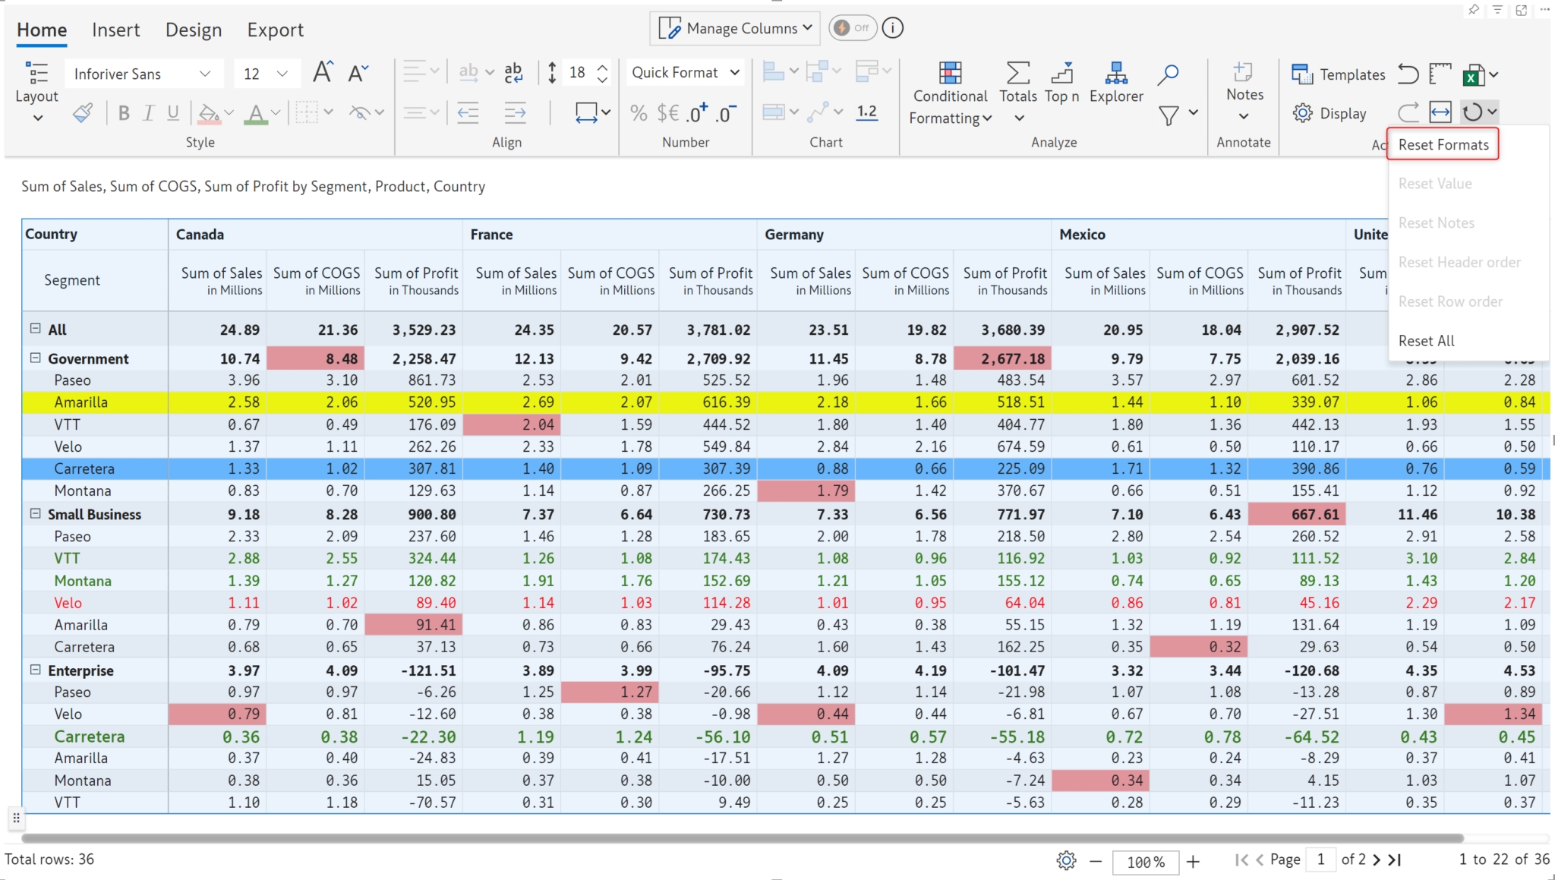Open the Totals sigma tool
The height and width of the screenshot is (880, 1555).
click(x=1017, y=73)
